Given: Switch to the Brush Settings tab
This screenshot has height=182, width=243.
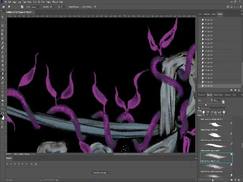Looking at the screenshot, I should (x=218, y=95).
